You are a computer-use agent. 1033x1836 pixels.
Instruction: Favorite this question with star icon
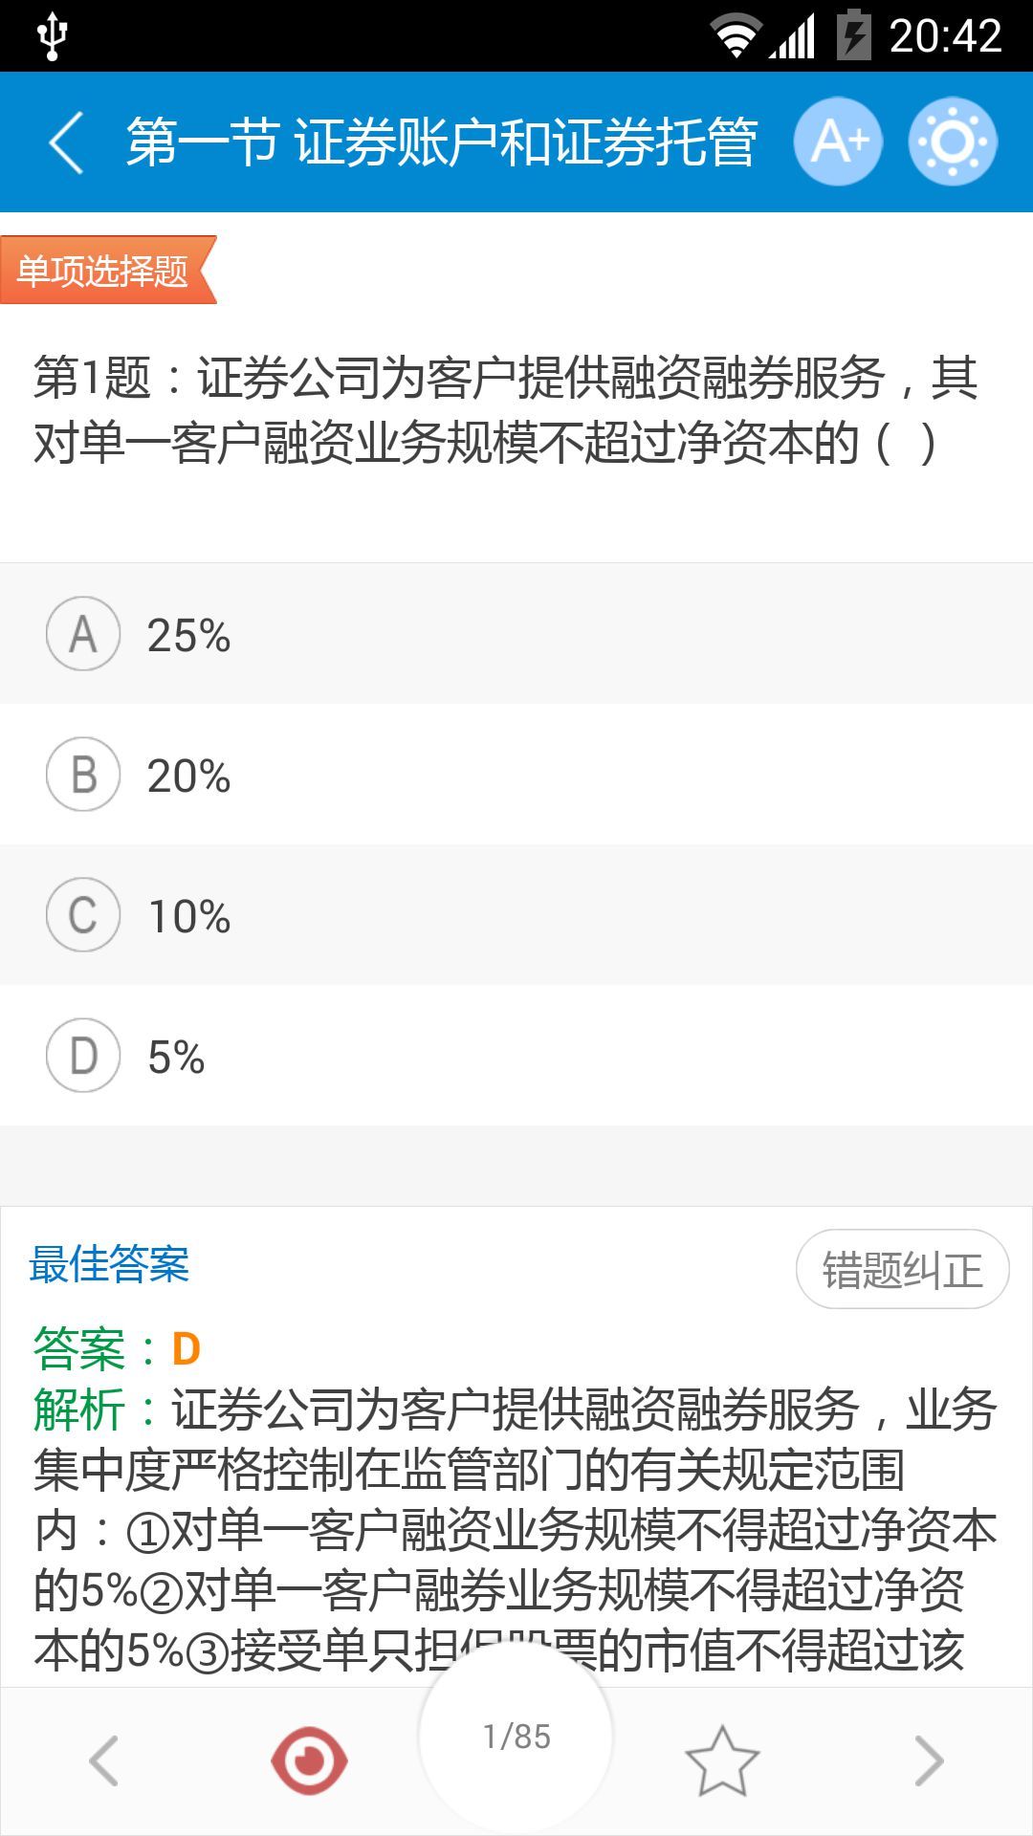[x=722, y=1759]
